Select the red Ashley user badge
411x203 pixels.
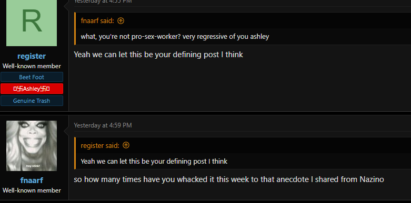(32, 89)
